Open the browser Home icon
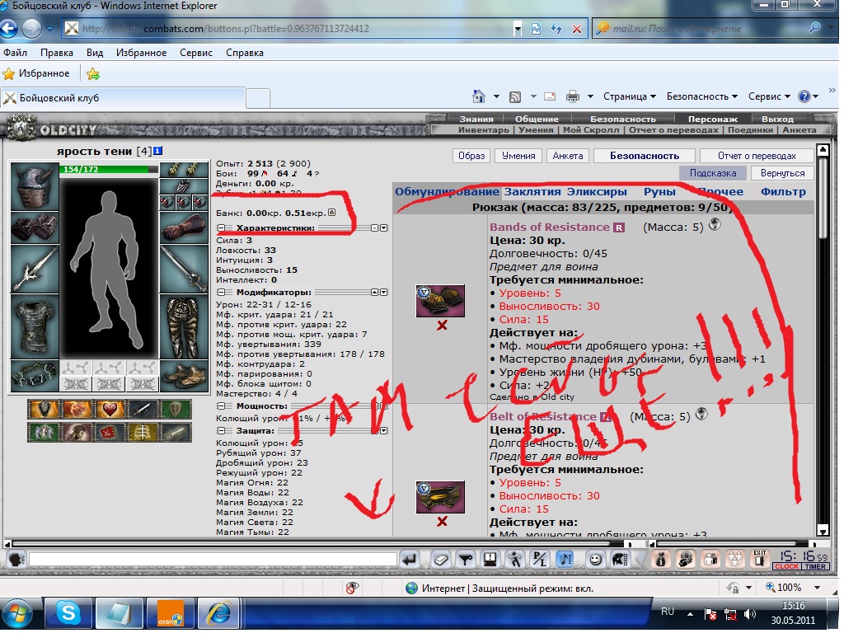844x633 pixels. click(479, 96)
